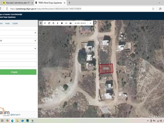
Task: Launch Copilot from the taskbar
Action: 7,121
